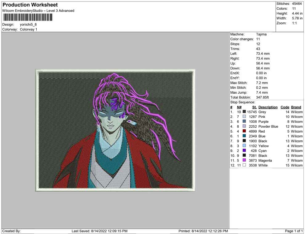305x234 pixels.
Task: Select the Machine value Tajima
Action: coord(261,34)
